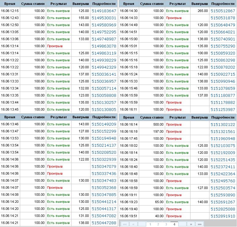Image resolution: width=237 pixels, height=227 pixels.
Task: Click the 265.00 payout cell
Action: pyautogui.click(x=200, y=11)
